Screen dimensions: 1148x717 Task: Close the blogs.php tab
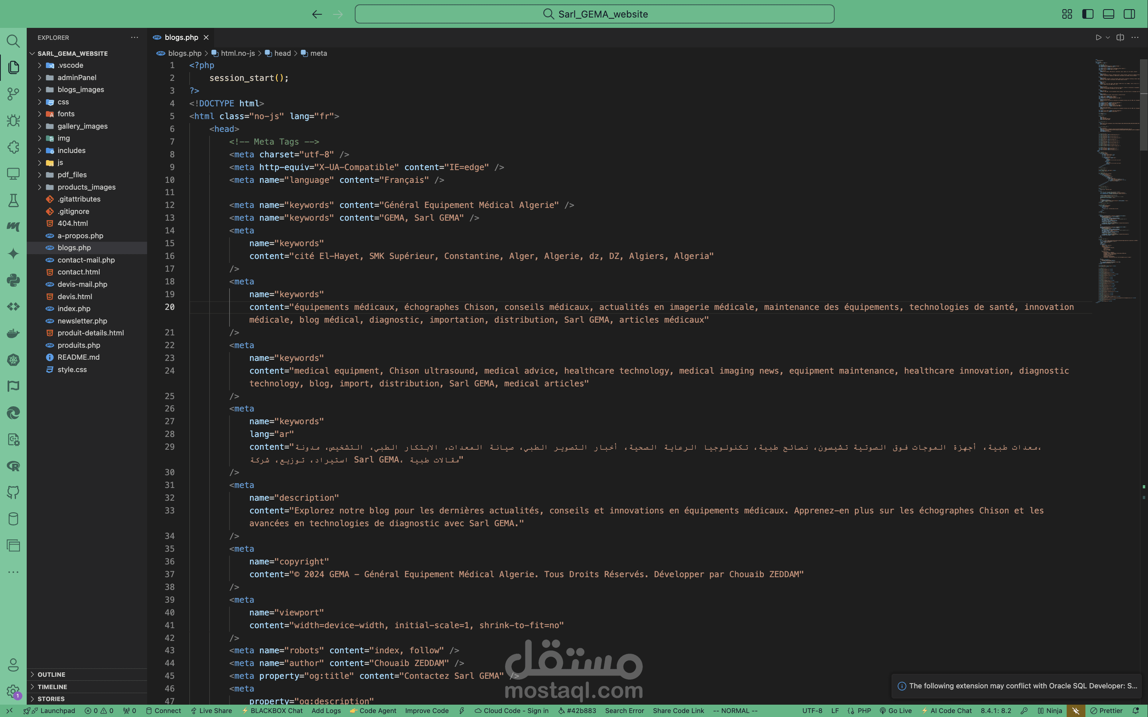[x=206, y=37]
